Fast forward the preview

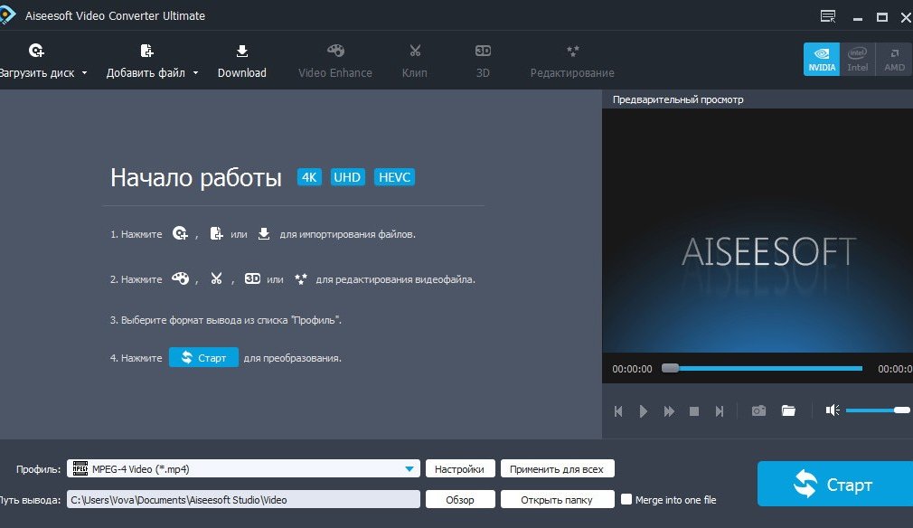pos(669,411)
